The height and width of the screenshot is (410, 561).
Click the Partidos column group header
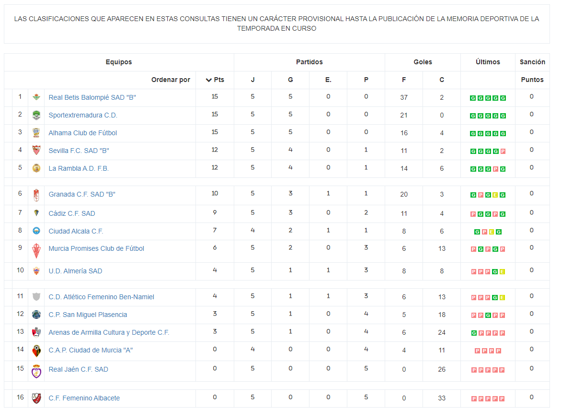pos(309,62)
